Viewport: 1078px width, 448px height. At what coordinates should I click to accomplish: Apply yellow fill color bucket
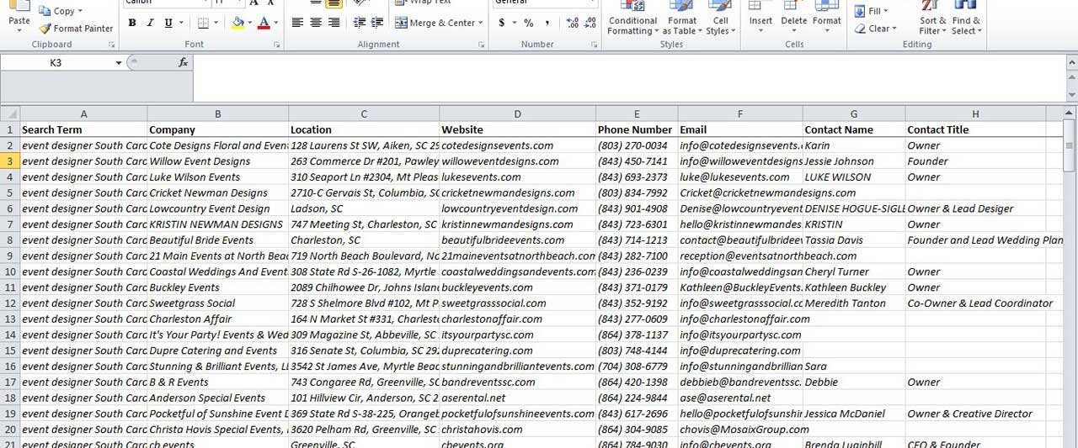[237, 23]
